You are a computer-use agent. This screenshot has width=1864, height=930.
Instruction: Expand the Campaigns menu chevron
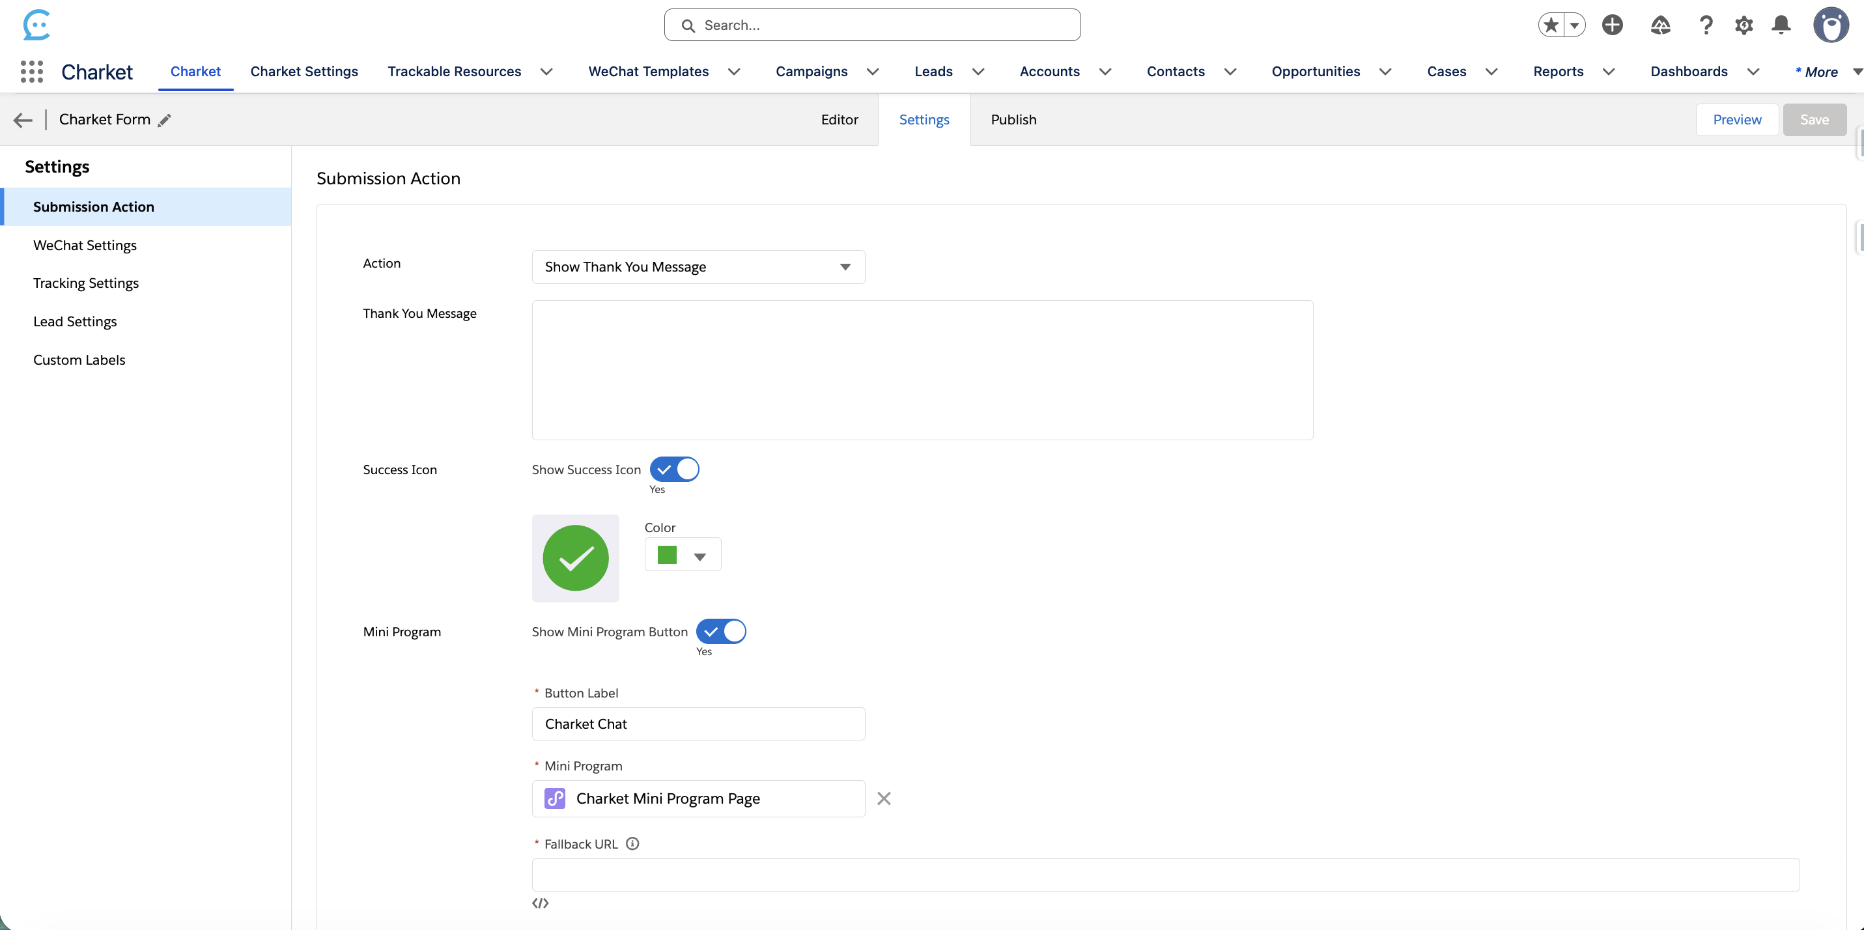(873, 72)
